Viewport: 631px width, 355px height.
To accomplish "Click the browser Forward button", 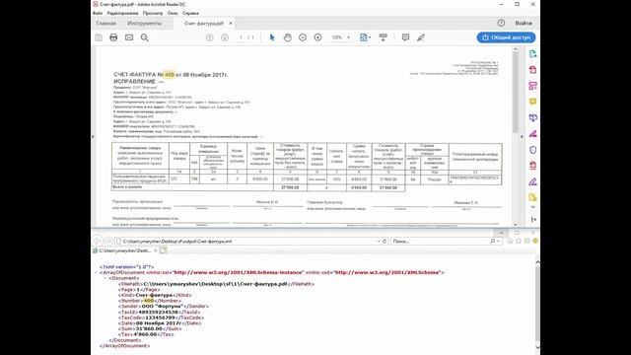I will 109,241.
